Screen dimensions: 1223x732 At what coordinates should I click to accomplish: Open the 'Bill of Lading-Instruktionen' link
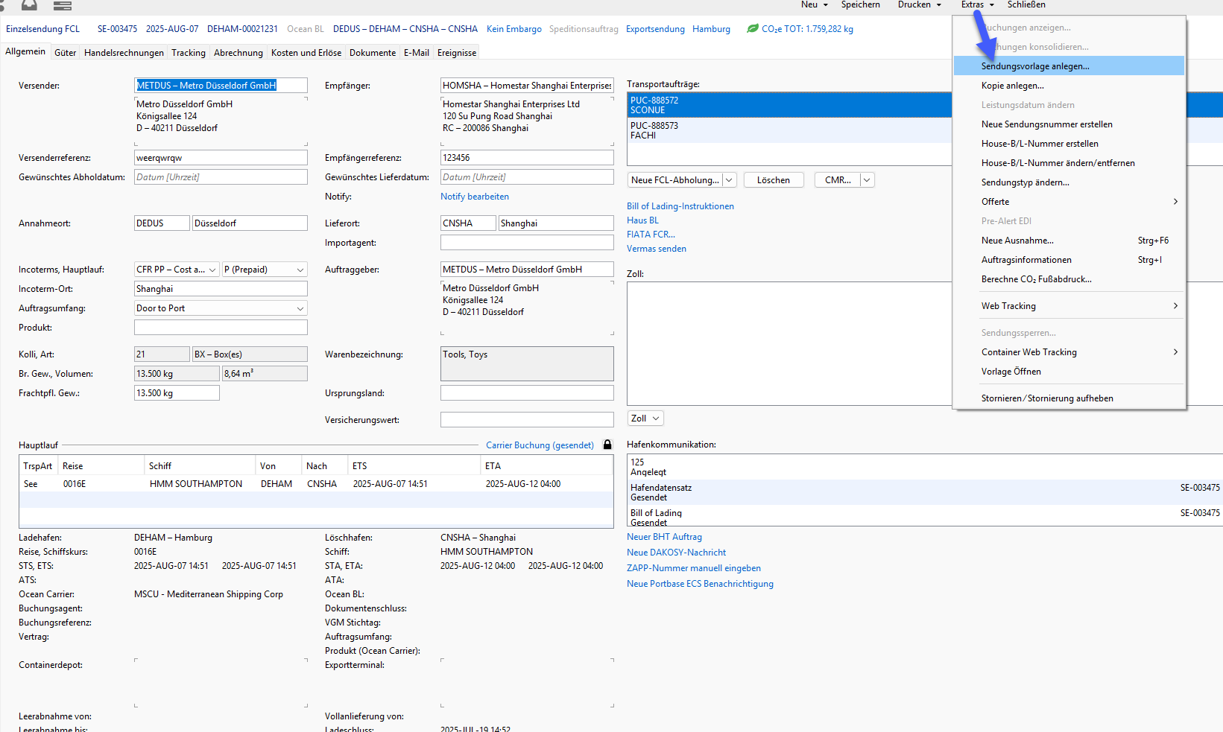[x=680, y=206]
